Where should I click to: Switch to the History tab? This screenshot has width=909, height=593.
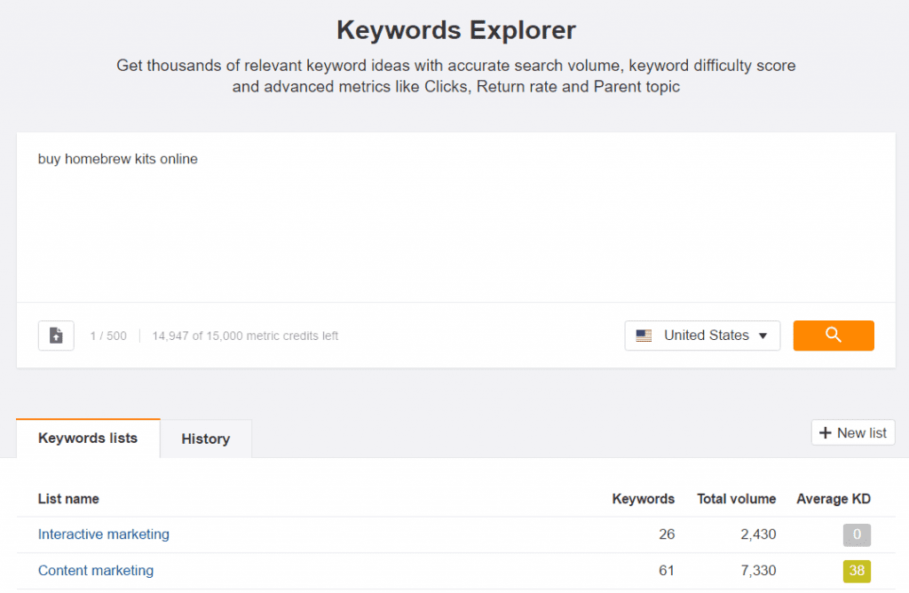pos(205,439)
